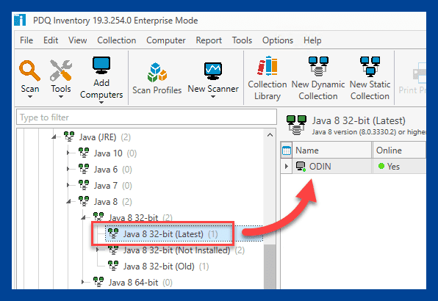Sort by the Online column header
Image resolution: width=438 pixels, height=301 pixels.
pos(399,150)
